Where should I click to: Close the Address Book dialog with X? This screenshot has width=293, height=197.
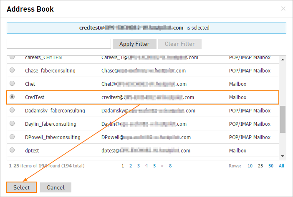coord(283,9)
